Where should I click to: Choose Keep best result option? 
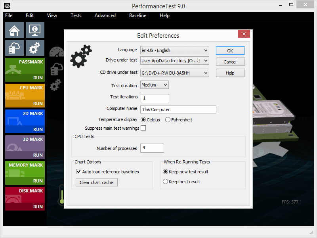(x=166, y=182)
